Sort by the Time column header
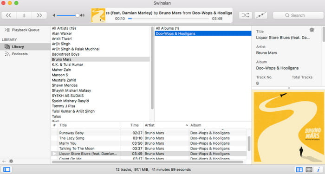This screenshot has width=325, height=174. tap(131, 125)
